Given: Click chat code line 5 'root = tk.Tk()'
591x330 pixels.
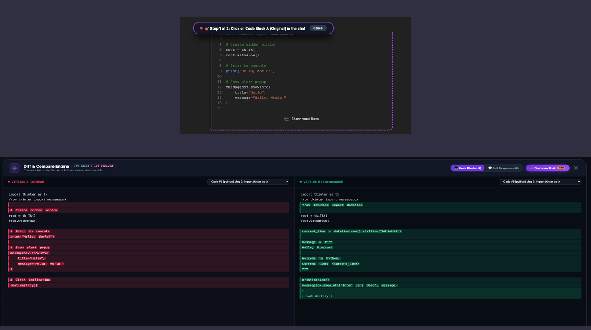Looking at the screenshot, I should pyautogui.click(x=241, y=50).
